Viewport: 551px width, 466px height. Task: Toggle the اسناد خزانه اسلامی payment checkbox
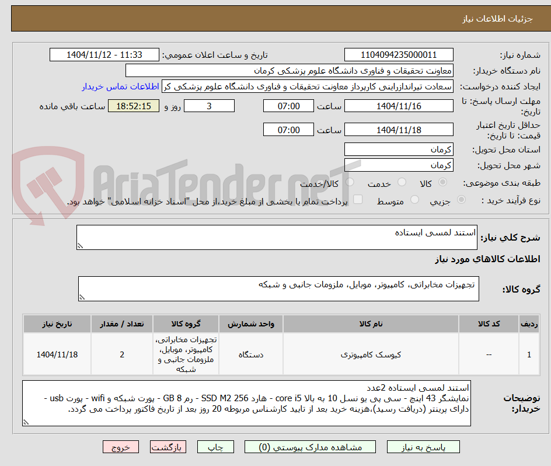pyautogui.click(x=358, y=199)
